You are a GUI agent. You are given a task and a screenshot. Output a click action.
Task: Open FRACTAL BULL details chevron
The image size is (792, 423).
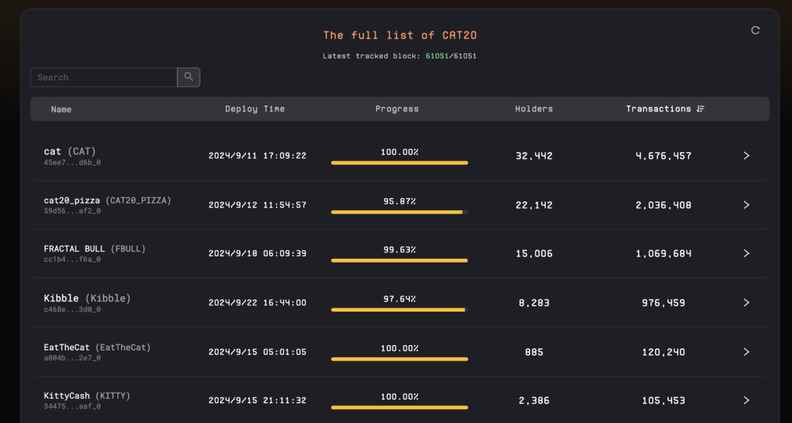746,254
